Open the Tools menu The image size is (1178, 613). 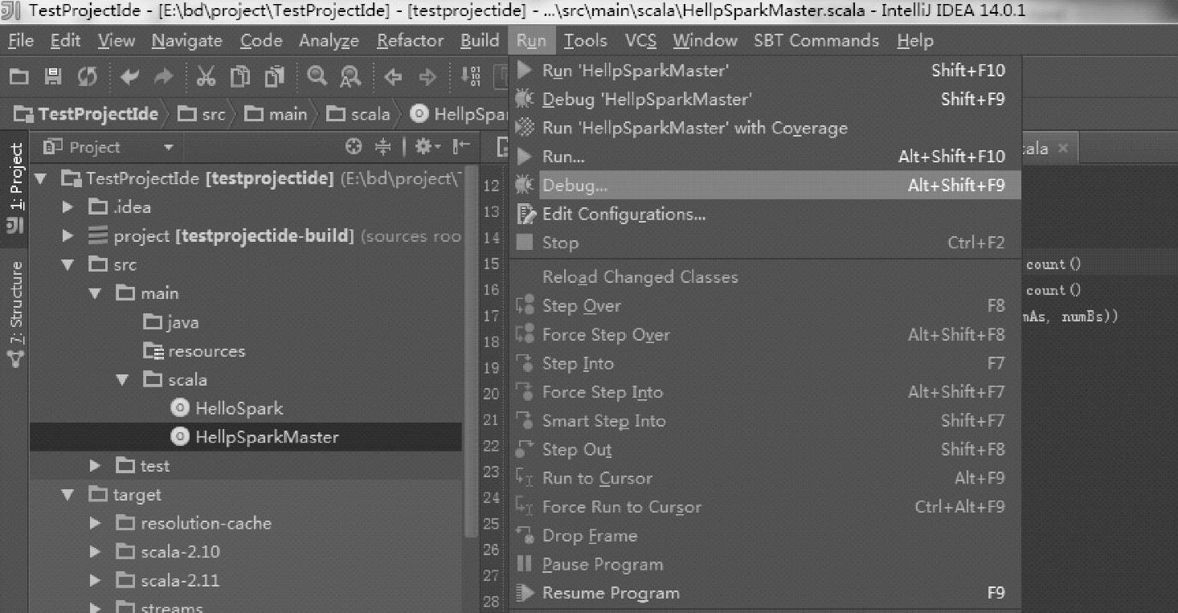coord(586,41)
